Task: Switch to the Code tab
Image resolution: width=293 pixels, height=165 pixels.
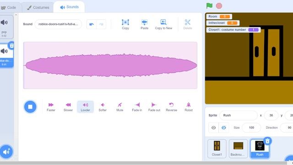Action: click(9, 7)
